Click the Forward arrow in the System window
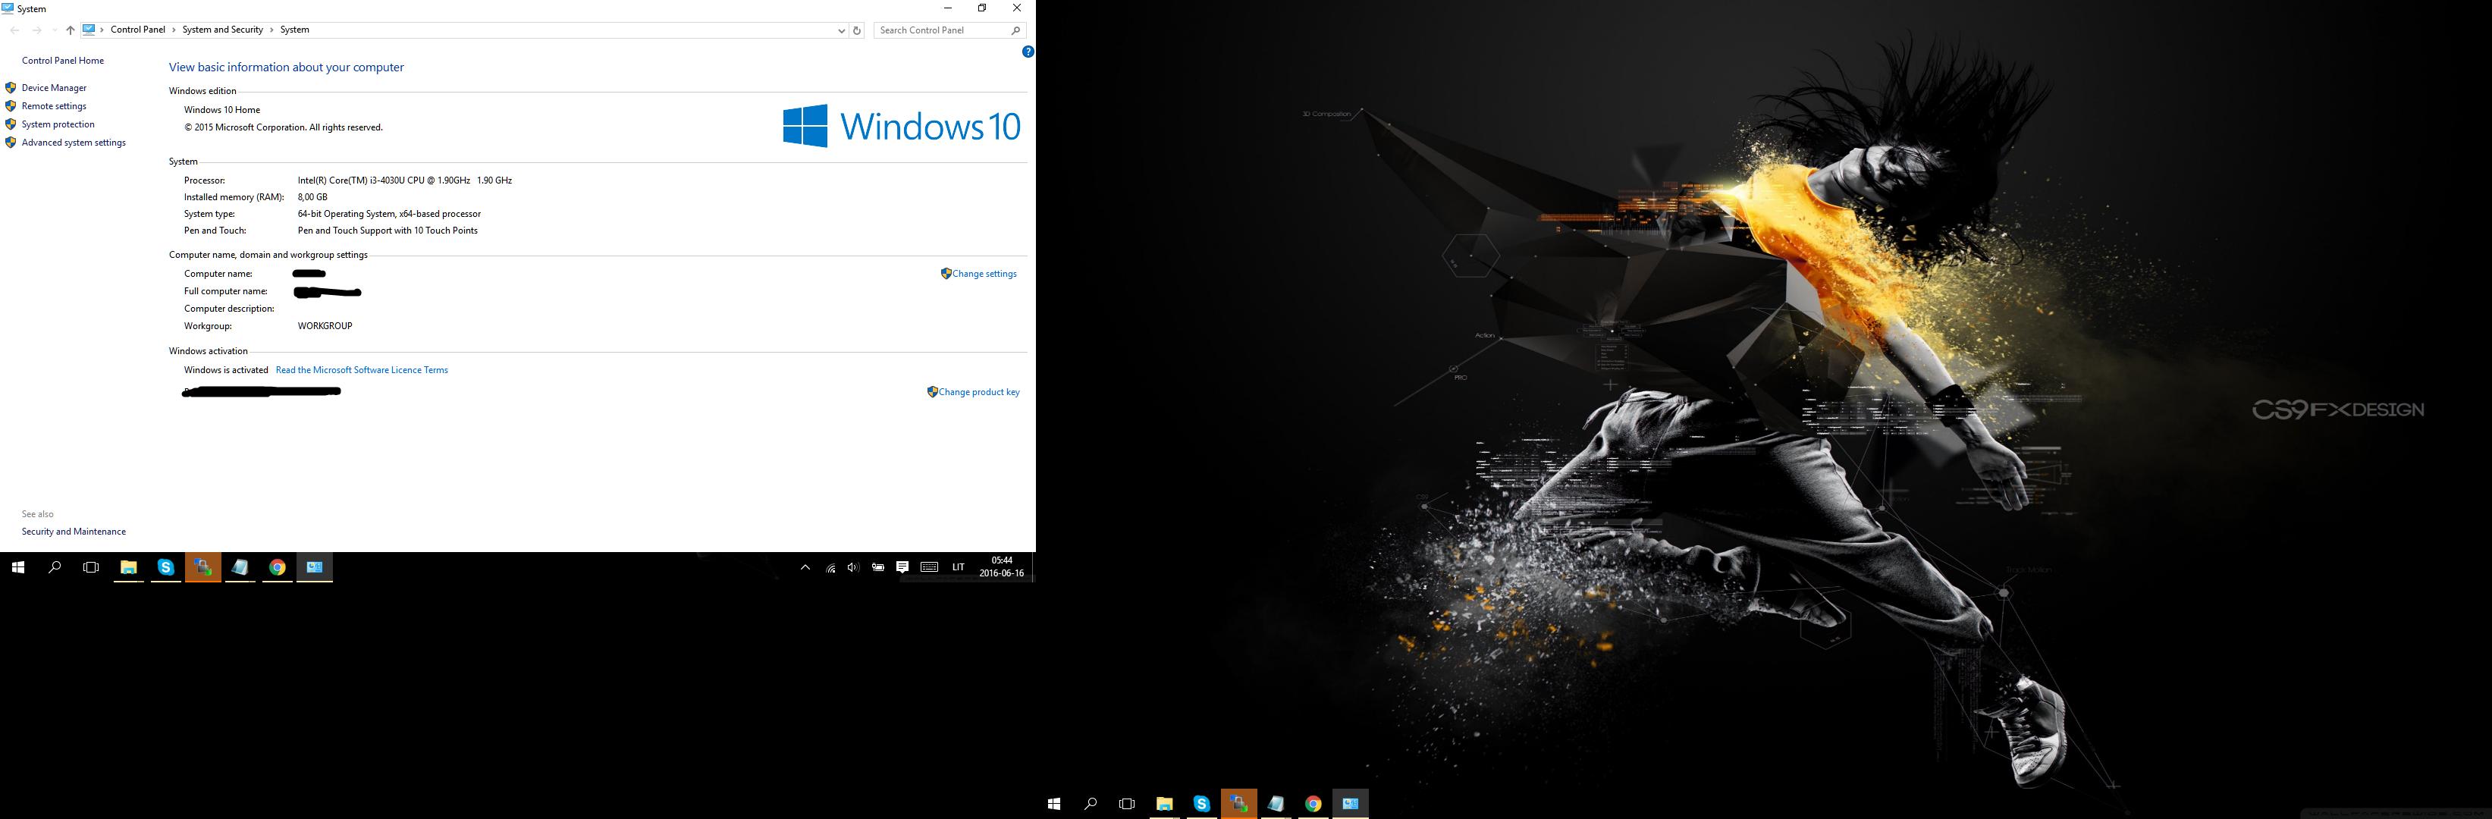 [36, 30]
